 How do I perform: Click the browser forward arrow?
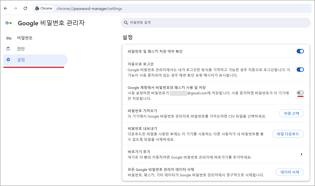15,8
